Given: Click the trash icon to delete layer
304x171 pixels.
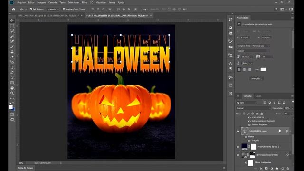Looking at the screenshot, I should [x=288, y=169].
